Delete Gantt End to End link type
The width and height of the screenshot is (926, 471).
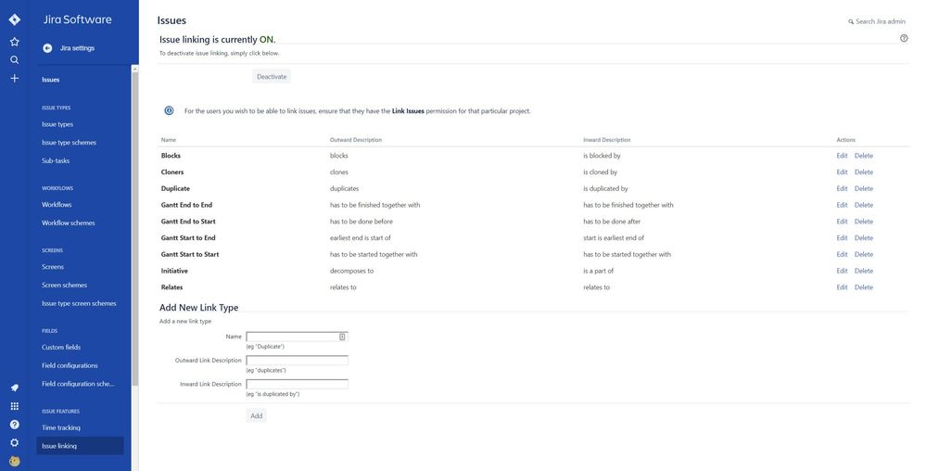pos(863,205)
